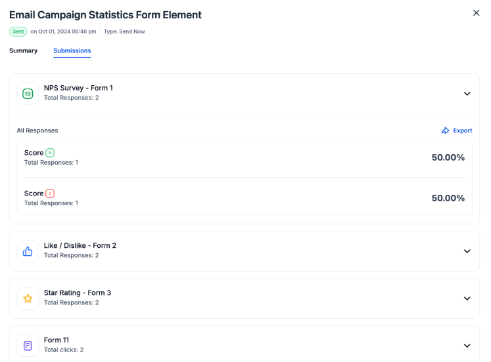This screenshot has height=362, width=491.
Task: Select the first Score response row
Action: pos(245,157)
